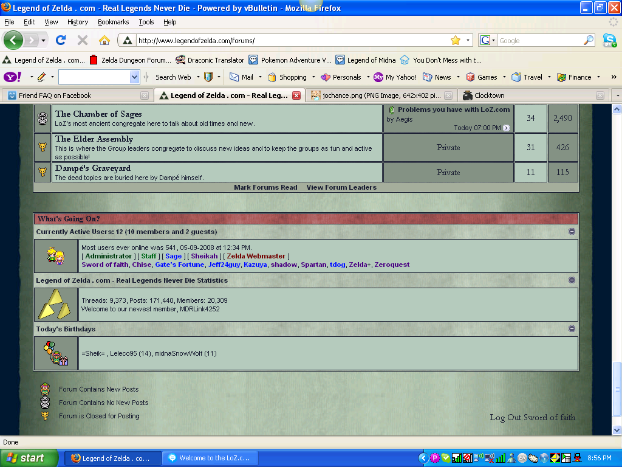Click in the URL address field
Screen dimensions: 622x467
(x=293, y=41)
